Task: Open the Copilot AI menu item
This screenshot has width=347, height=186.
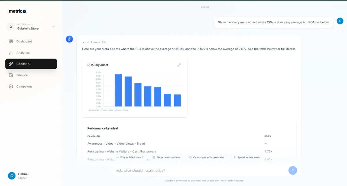Action: (x=31, y=64)
